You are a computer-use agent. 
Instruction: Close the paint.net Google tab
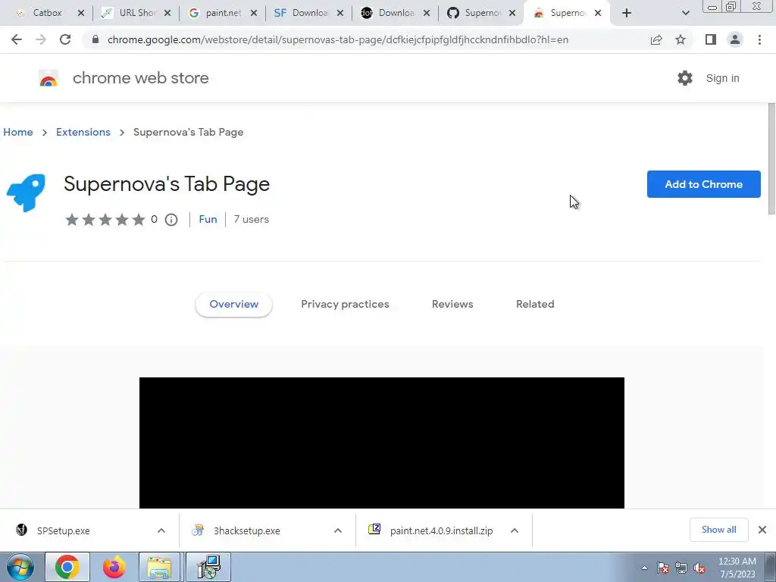pyautogui.click(x=254, y=13)
